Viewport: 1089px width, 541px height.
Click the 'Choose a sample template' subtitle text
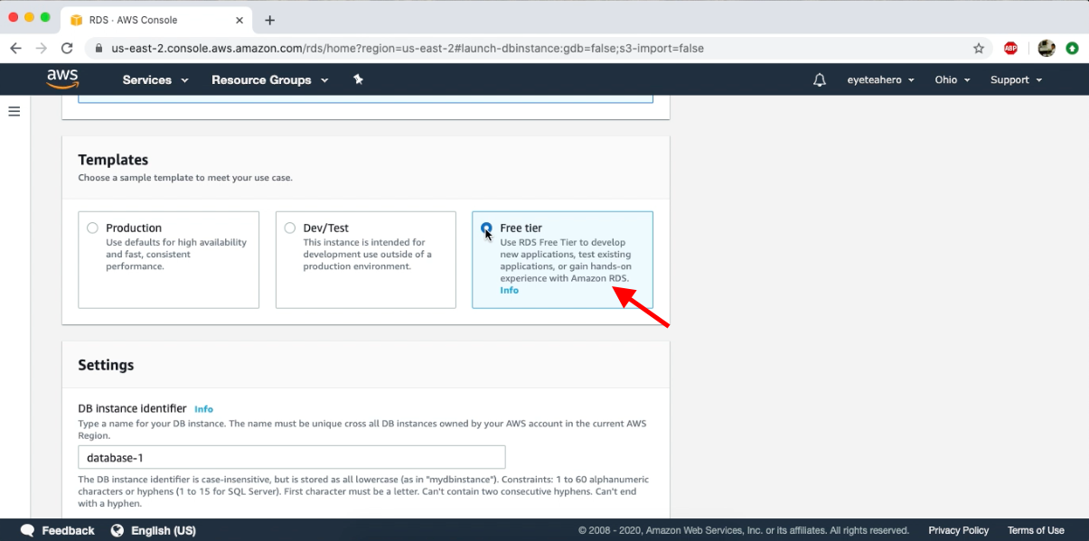[185, 178]
